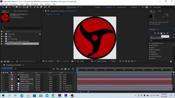Select the Eraser tool
175x98 pixels.
pyautogui.click(x=41, y=7)
